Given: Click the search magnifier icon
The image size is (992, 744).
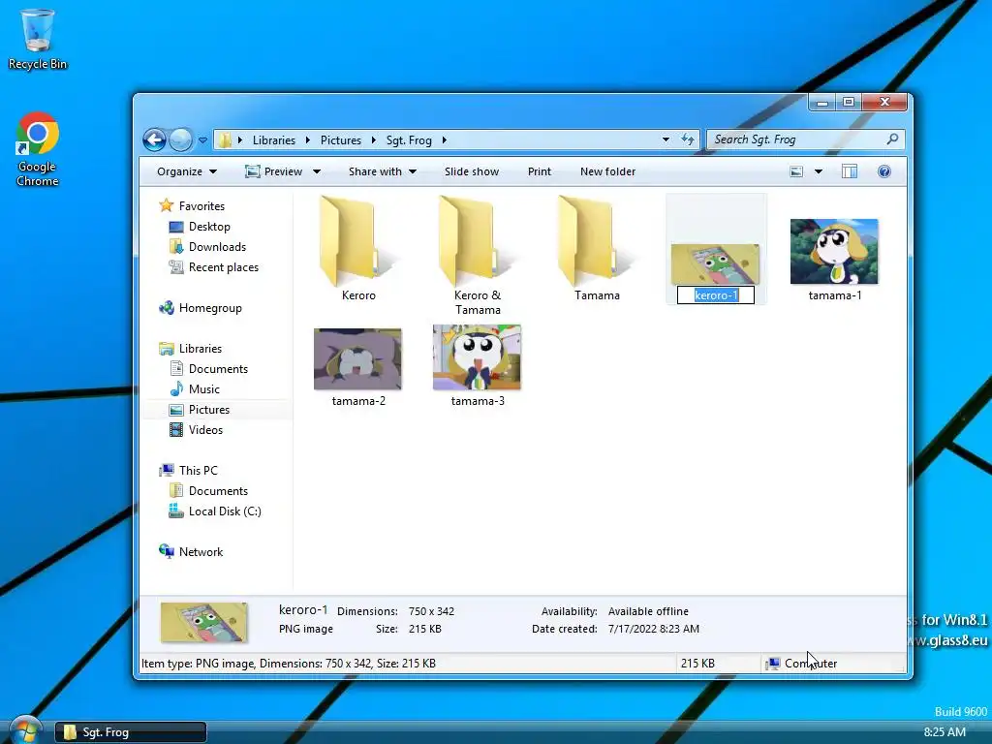Looking at the screenshot, I should tap(892, 139).
